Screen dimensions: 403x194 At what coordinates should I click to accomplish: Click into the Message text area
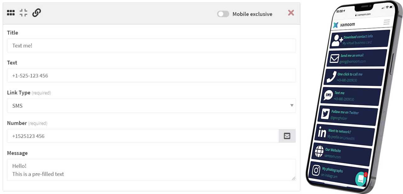coord(151,170)
